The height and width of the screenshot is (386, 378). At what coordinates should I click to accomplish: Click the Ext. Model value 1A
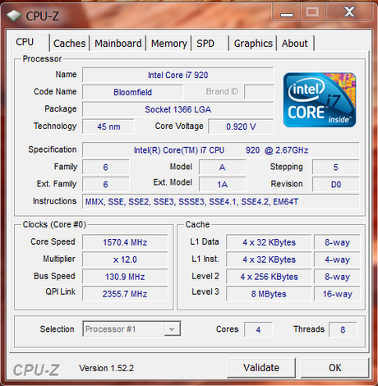tap(223, 185)
